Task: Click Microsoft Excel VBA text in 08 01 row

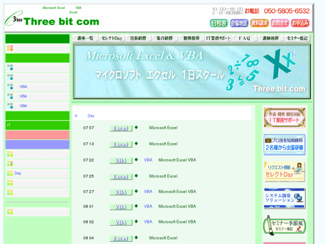Action: click(x=177, y=206)
